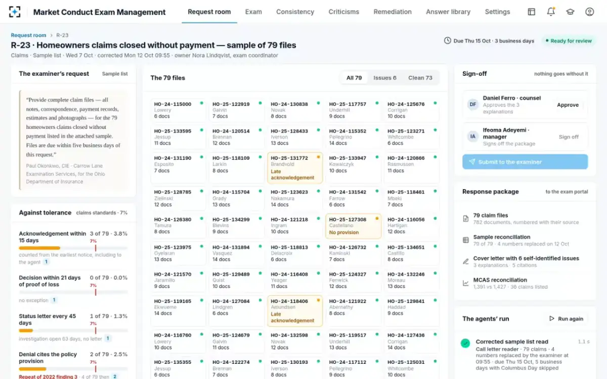Click the Repeat of 2022 finding 3 text
Image resolution: width=607 pixels, height=379 pixels.
point(48,376)
